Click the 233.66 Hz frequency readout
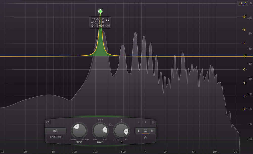The image size is (253, 154). coord(98,19)
